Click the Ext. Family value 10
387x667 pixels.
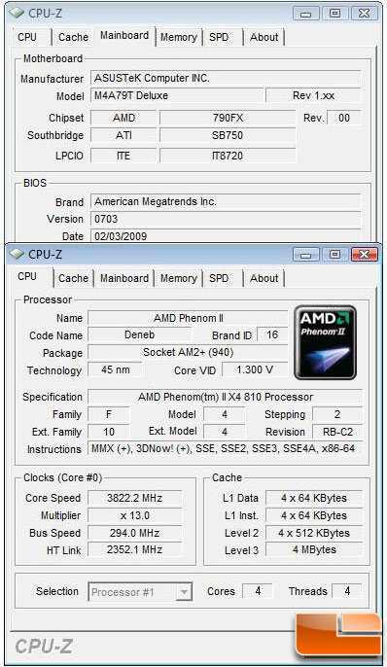coord(109,432)
